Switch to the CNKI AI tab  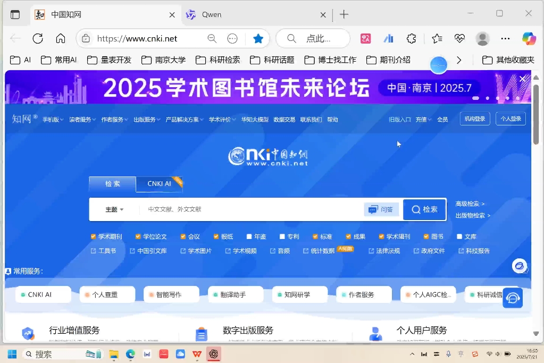[x=159, y=184]
